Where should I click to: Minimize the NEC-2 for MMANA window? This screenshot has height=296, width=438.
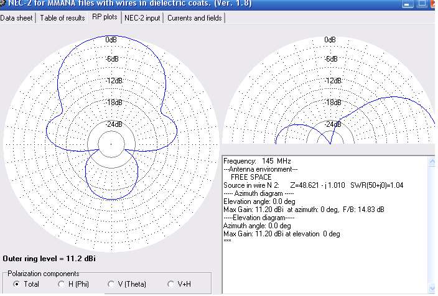pos(408,4)
